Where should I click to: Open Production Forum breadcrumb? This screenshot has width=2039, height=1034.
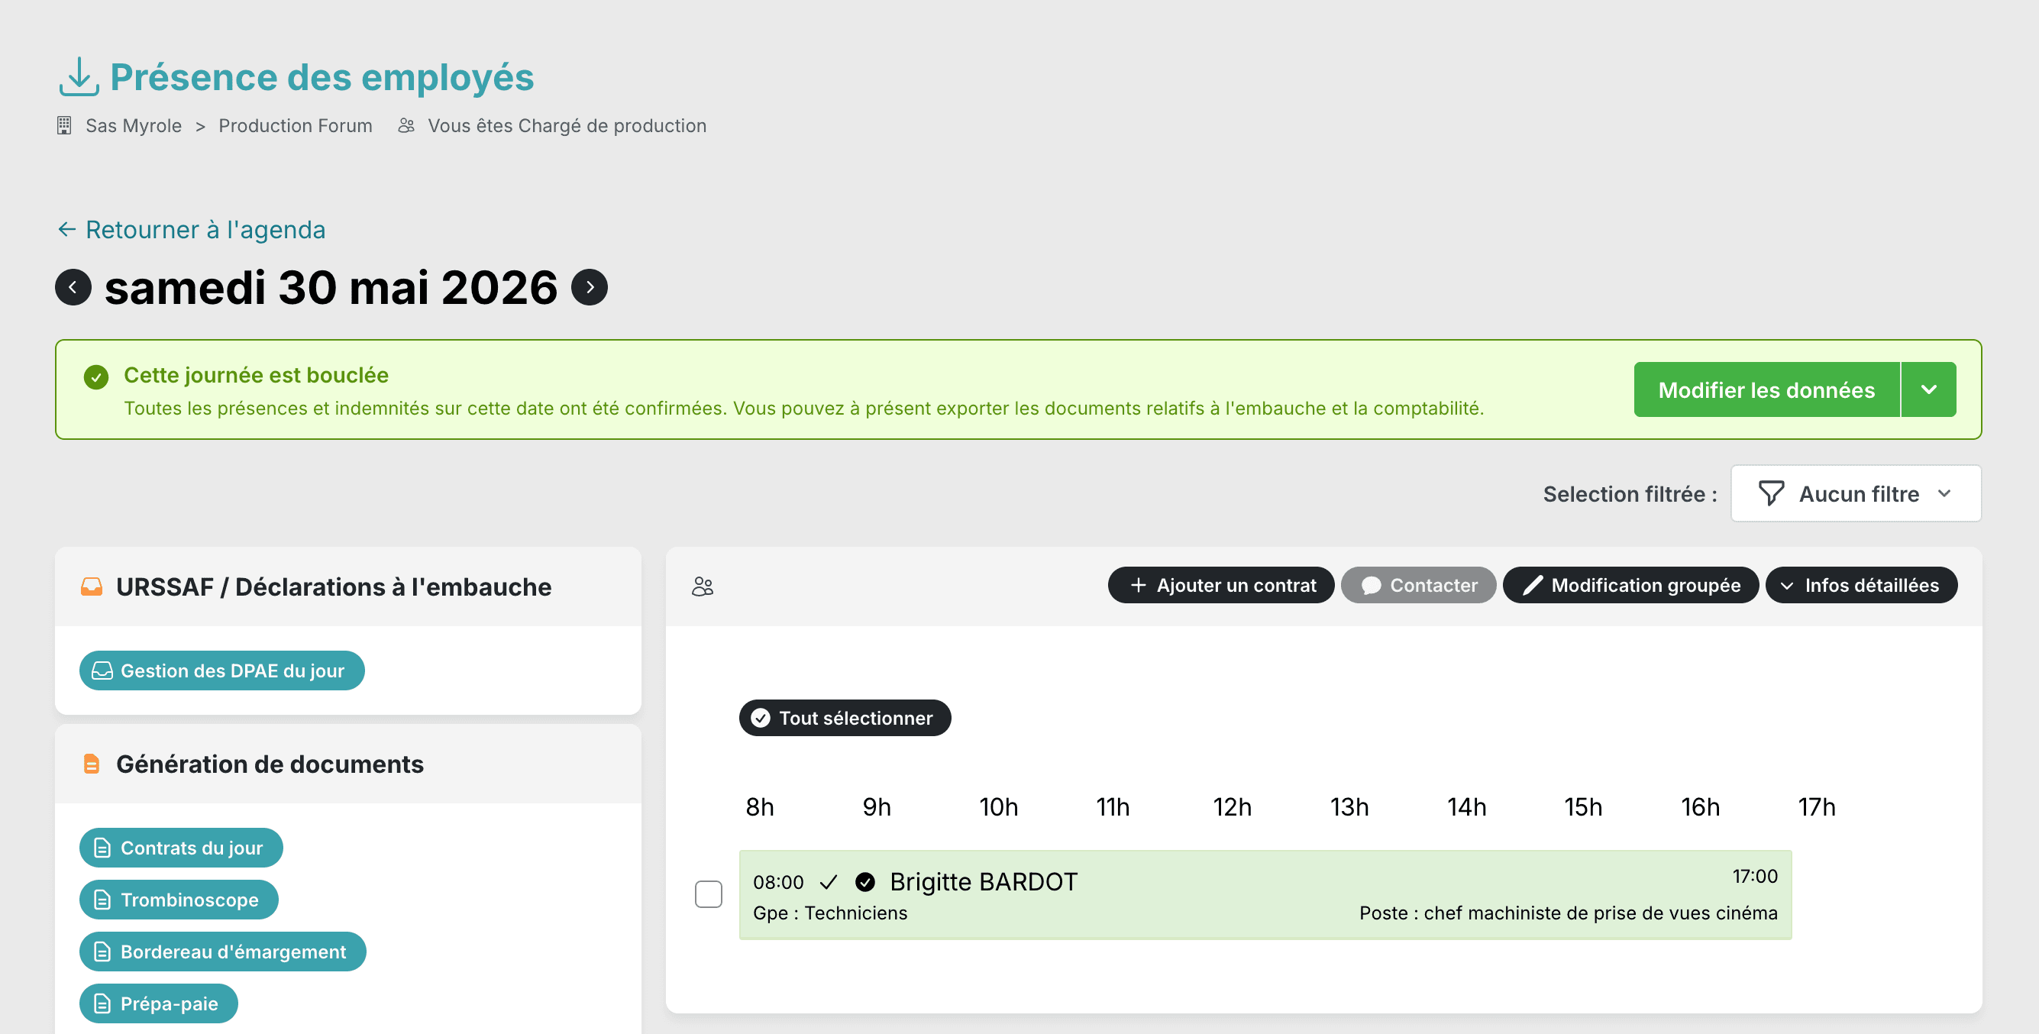coord(296,125)
